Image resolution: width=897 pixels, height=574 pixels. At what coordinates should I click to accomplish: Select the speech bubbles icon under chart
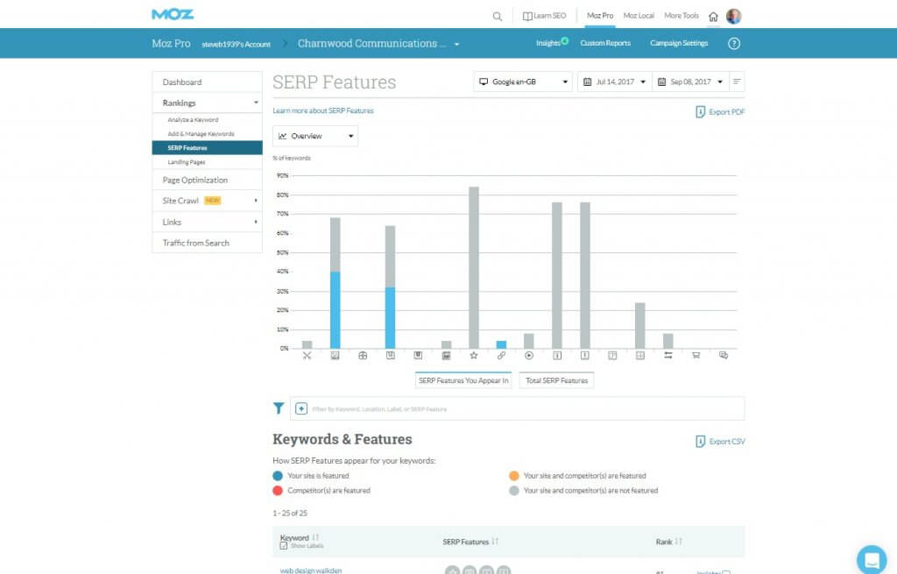(x=724, y=356)
